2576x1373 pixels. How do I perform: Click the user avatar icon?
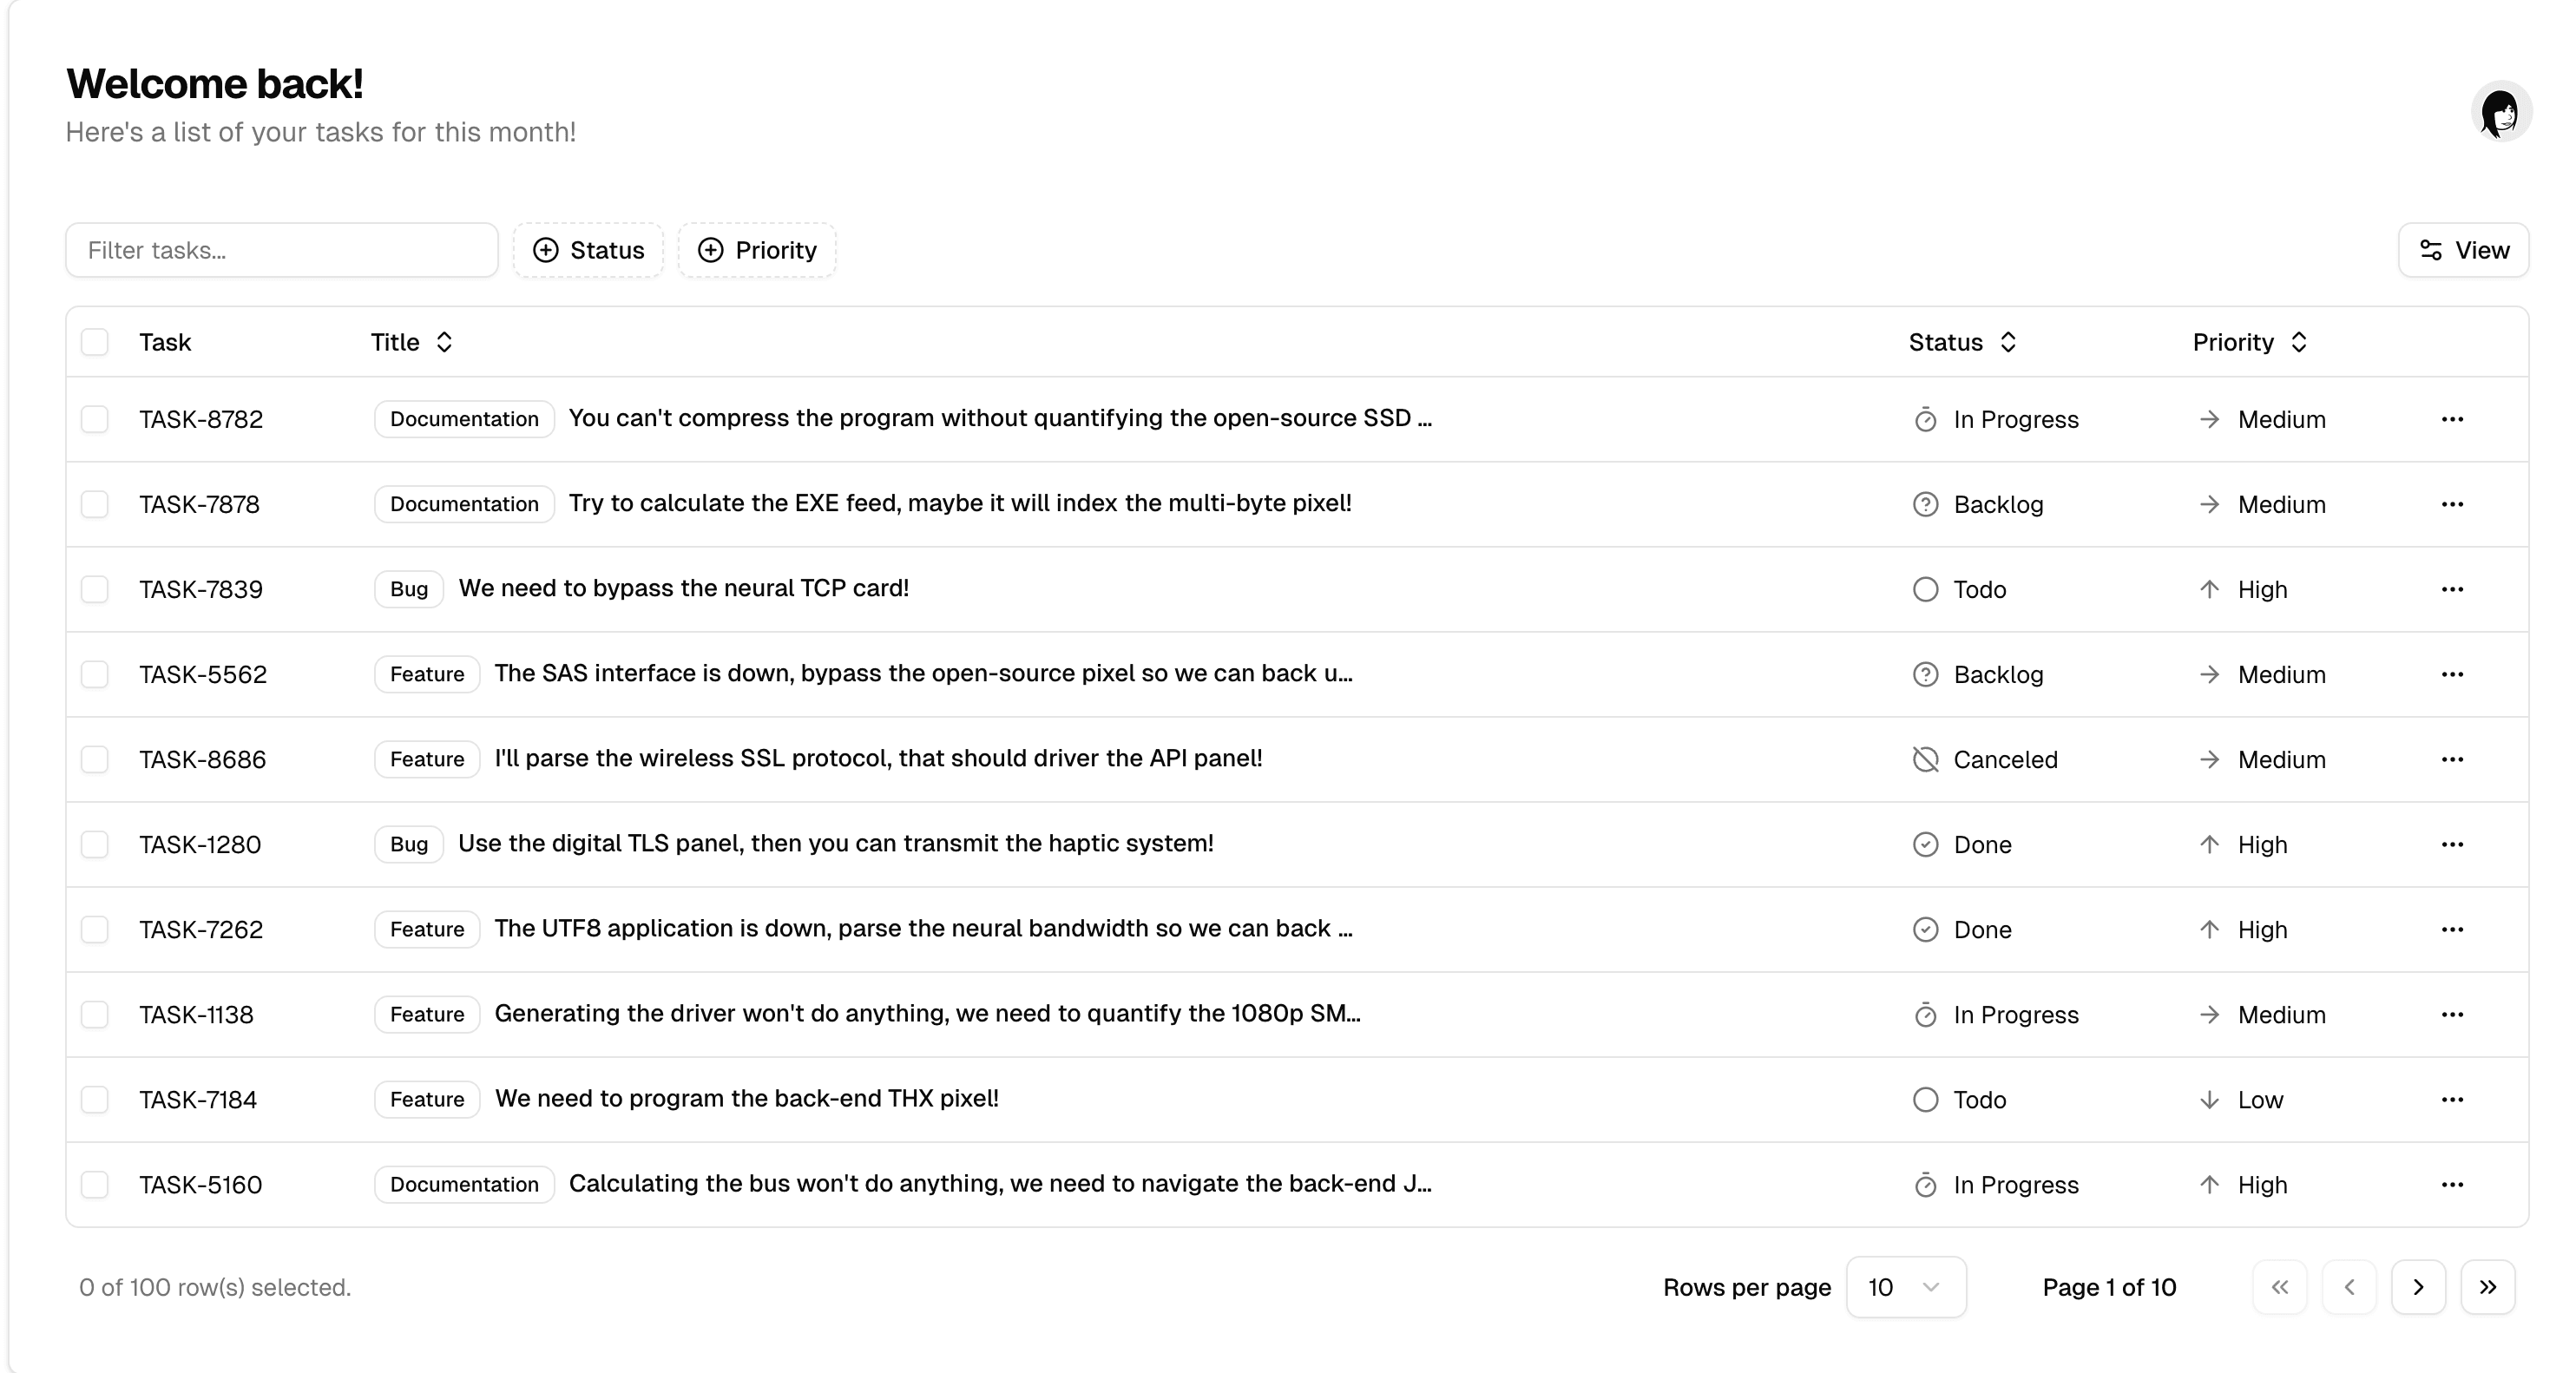tap(2500, 111)
